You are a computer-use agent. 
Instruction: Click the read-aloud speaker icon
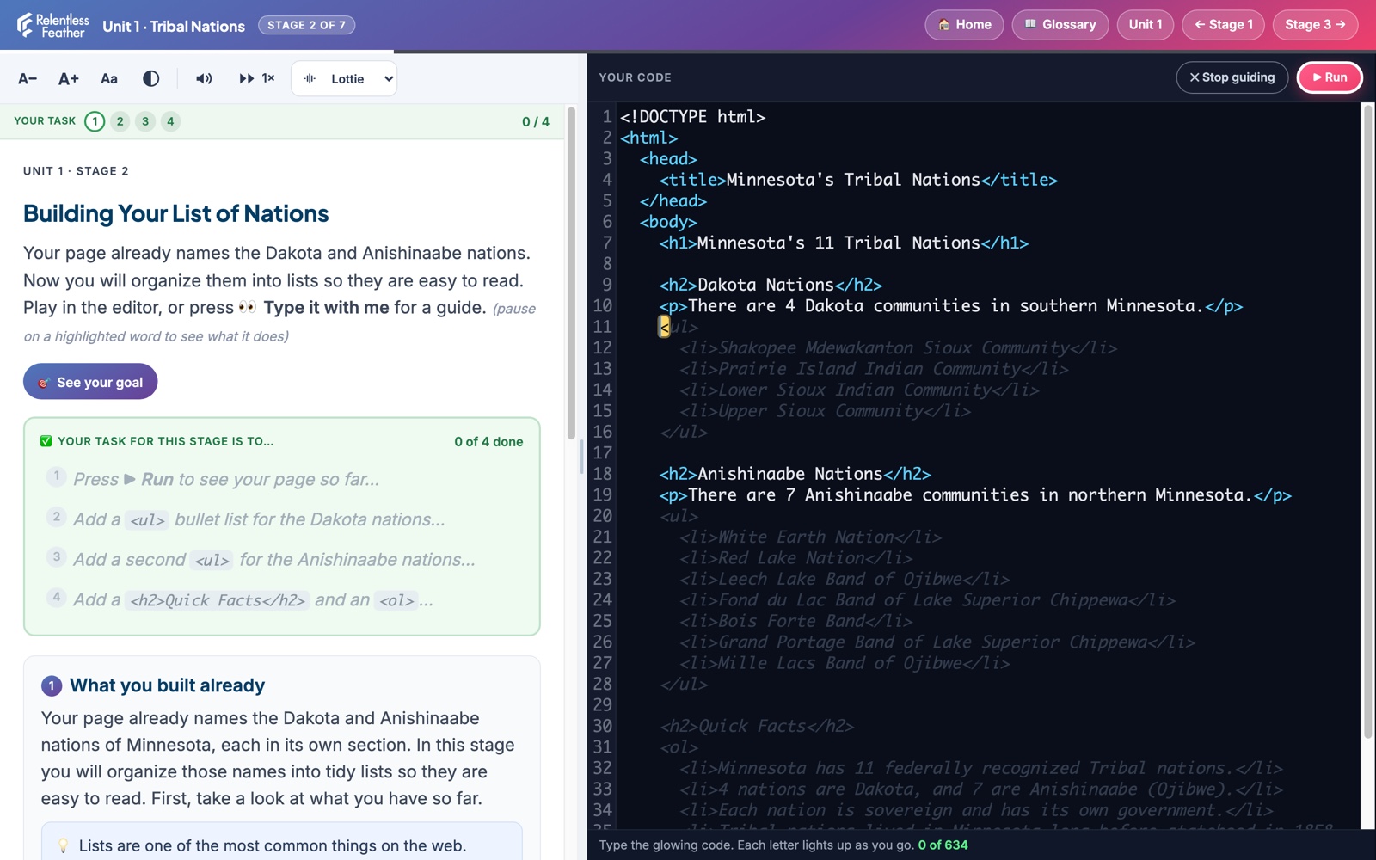[x=204, y=78]
